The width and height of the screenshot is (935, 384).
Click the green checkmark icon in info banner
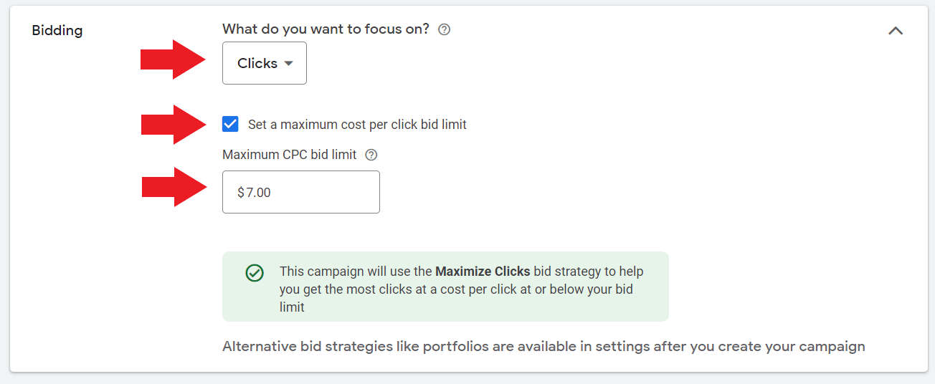point(254,273)
